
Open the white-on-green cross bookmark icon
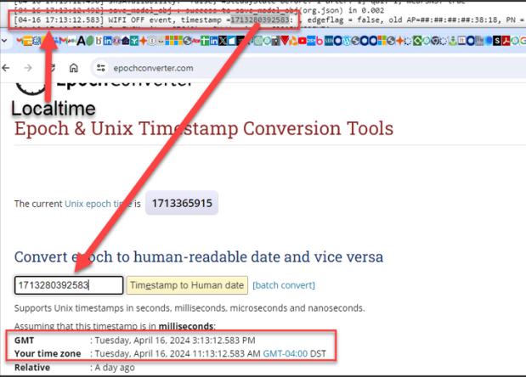(205, 41)
